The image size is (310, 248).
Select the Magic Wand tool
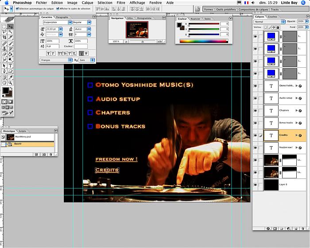11,31
